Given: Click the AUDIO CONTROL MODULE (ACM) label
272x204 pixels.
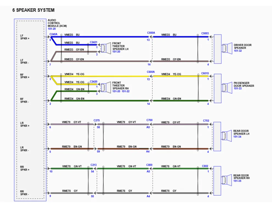Looking at the screenshot, I should pyautogui.click(x=57, y=23).
